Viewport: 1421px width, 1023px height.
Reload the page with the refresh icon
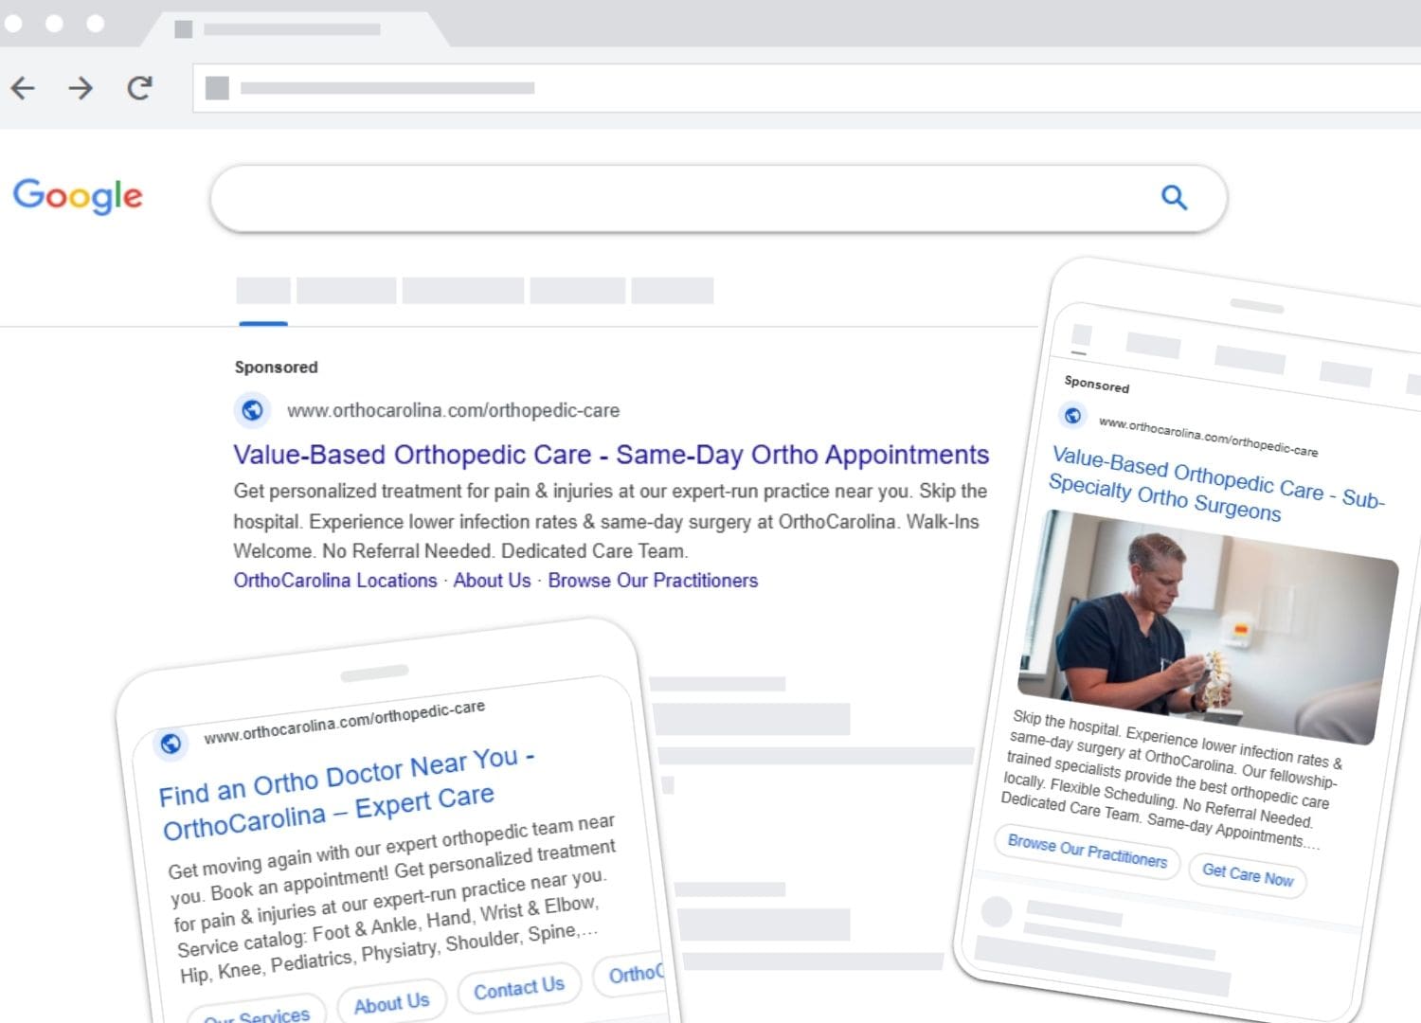pos(139,88)
